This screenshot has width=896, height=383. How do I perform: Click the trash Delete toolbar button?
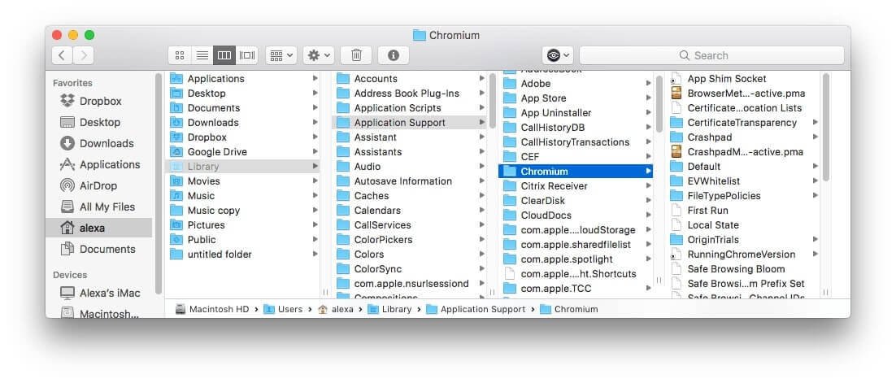(356, 55)
